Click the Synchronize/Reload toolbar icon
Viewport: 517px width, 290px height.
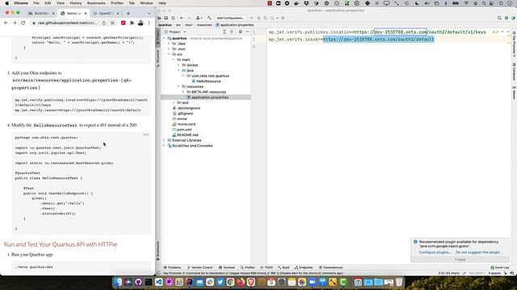(x=173, y=18)
